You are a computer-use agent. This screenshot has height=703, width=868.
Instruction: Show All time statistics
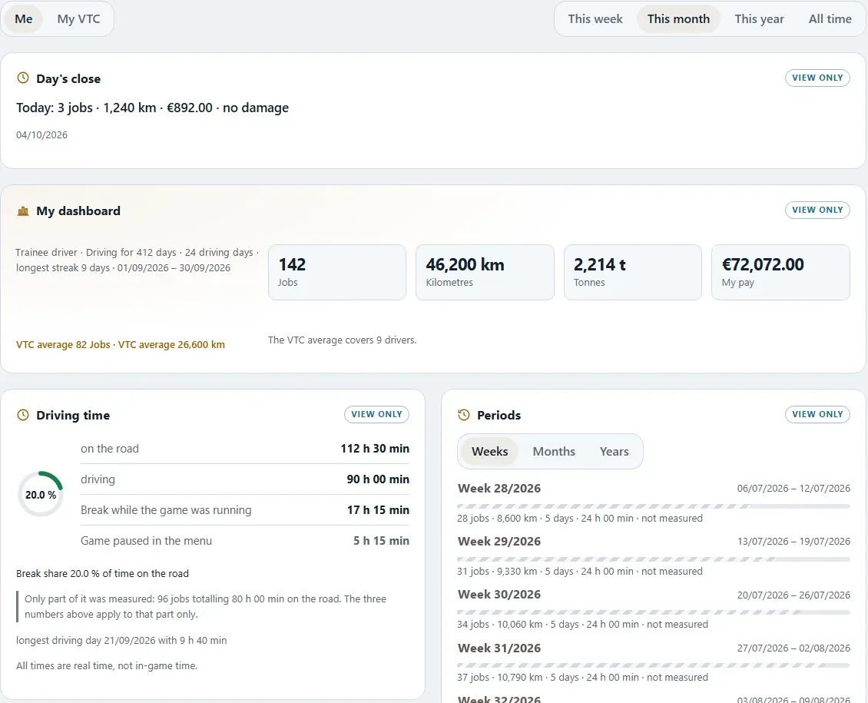(x=830, y=18)
